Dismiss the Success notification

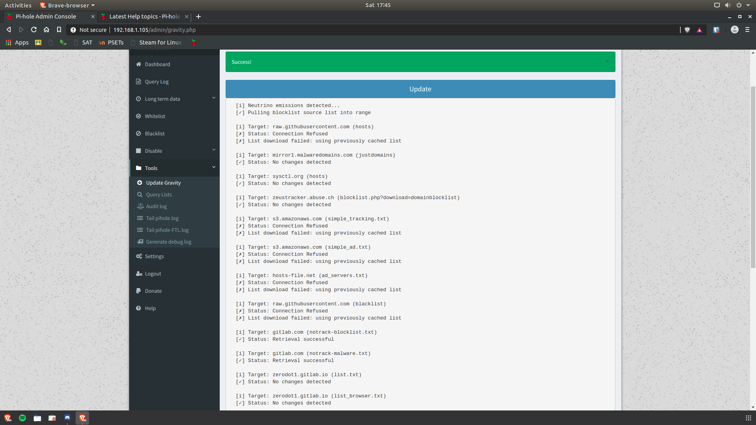[x=607, y=61]
